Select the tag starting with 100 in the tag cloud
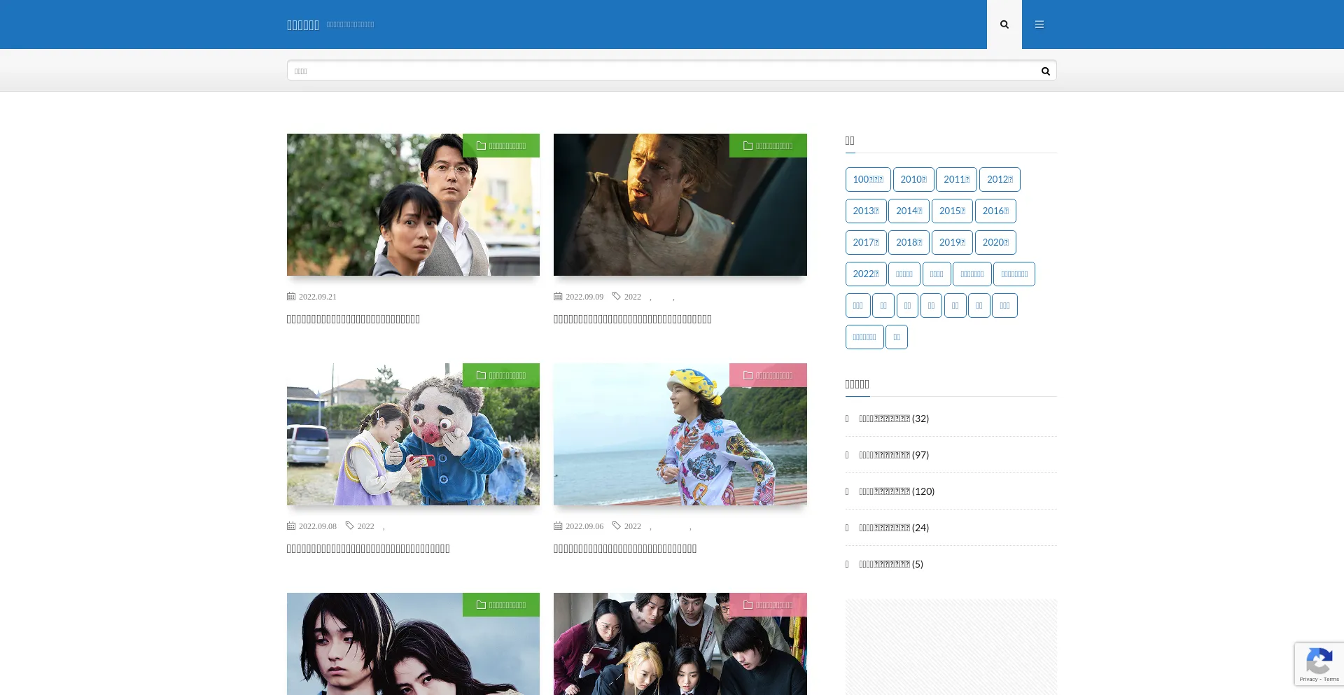This screenshot has height=695, width=1344. (868, 180)
